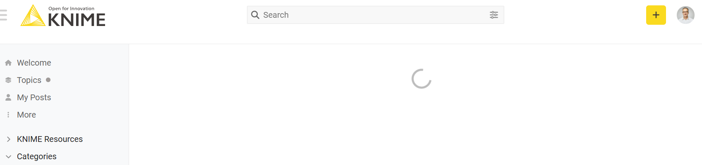This screenshot has height=165, width=702.
Task: Click the Welcome home icon
Action: click(8, 63)
